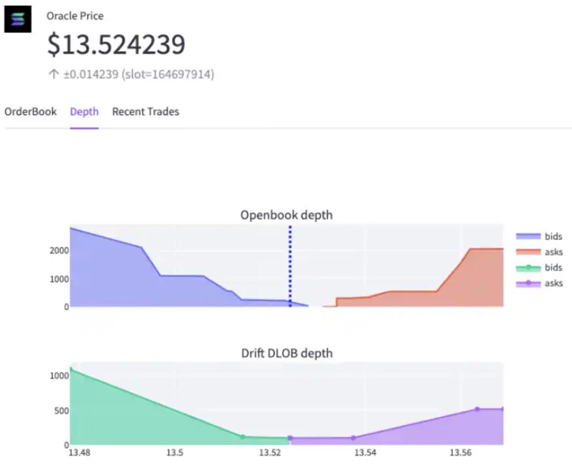Click the 13.56 x-axis label
This screenshot has width=572, height=464.
point(461,453)
